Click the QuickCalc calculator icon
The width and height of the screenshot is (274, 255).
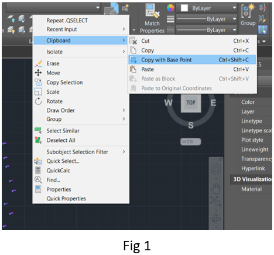point(38,170)
